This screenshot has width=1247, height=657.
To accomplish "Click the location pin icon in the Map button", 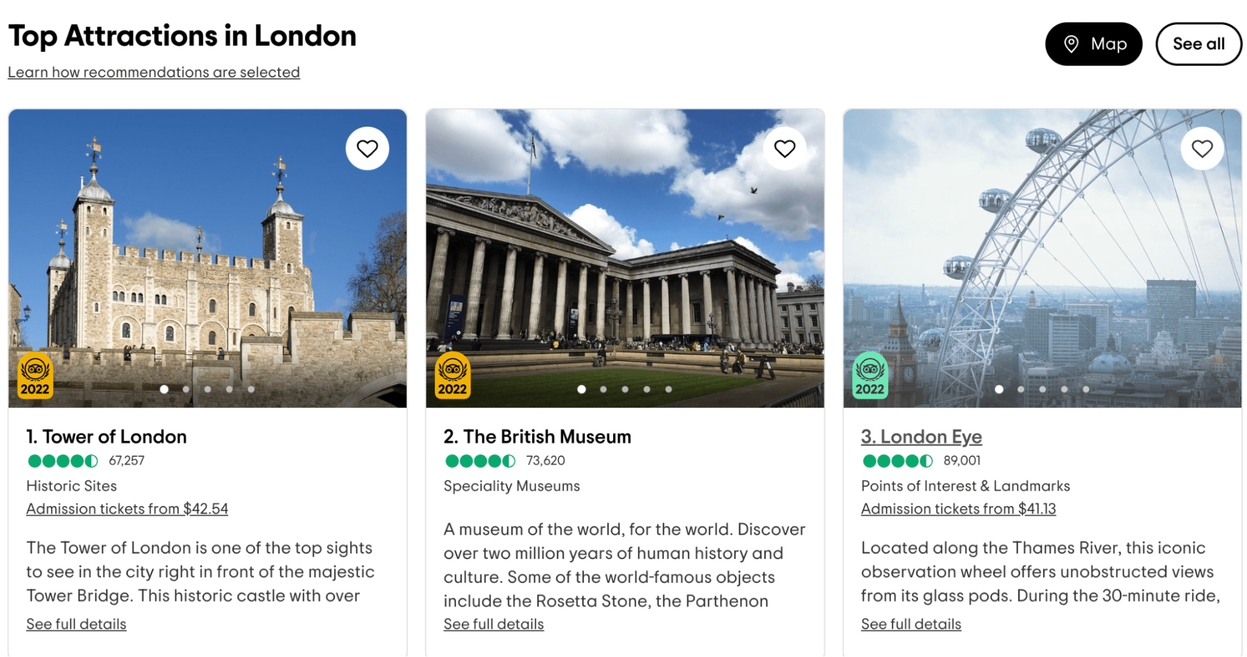I will 1072,44.
